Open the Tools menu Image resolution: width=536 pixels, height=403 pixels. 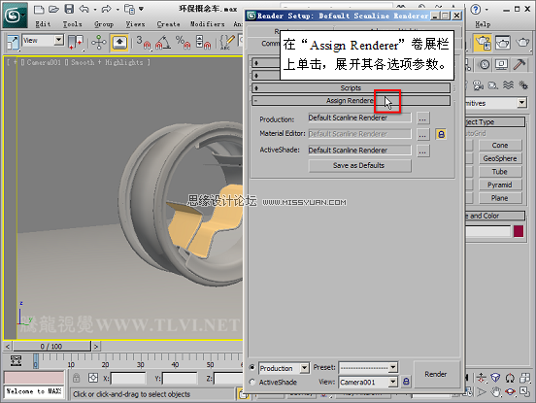click(x=72, y=24)
